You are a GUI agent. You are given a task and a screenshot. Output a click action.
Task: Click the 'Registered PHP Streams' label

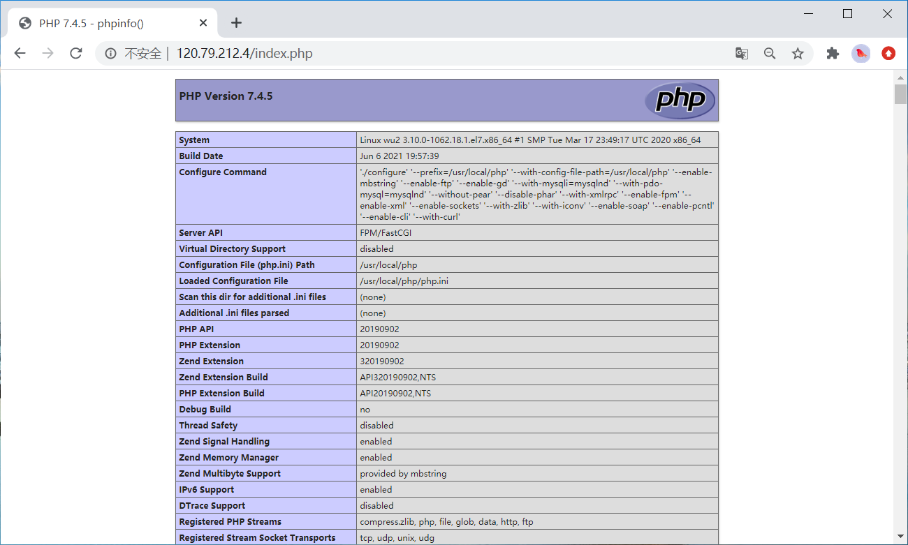[x=230, y=522]
